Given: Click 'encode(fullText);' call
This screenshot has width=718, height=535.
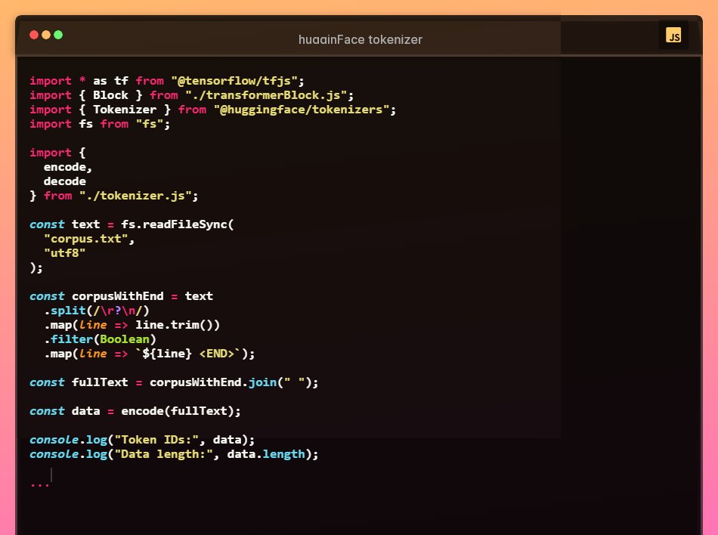Looking at the screenshot, I should (x=181, y=411).
